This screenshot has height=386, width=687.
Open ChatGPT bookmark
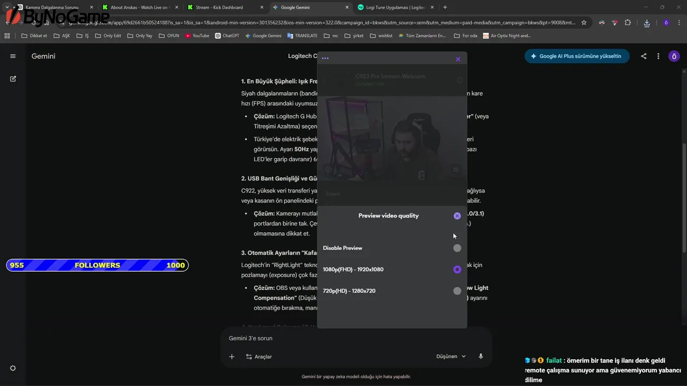227,36
